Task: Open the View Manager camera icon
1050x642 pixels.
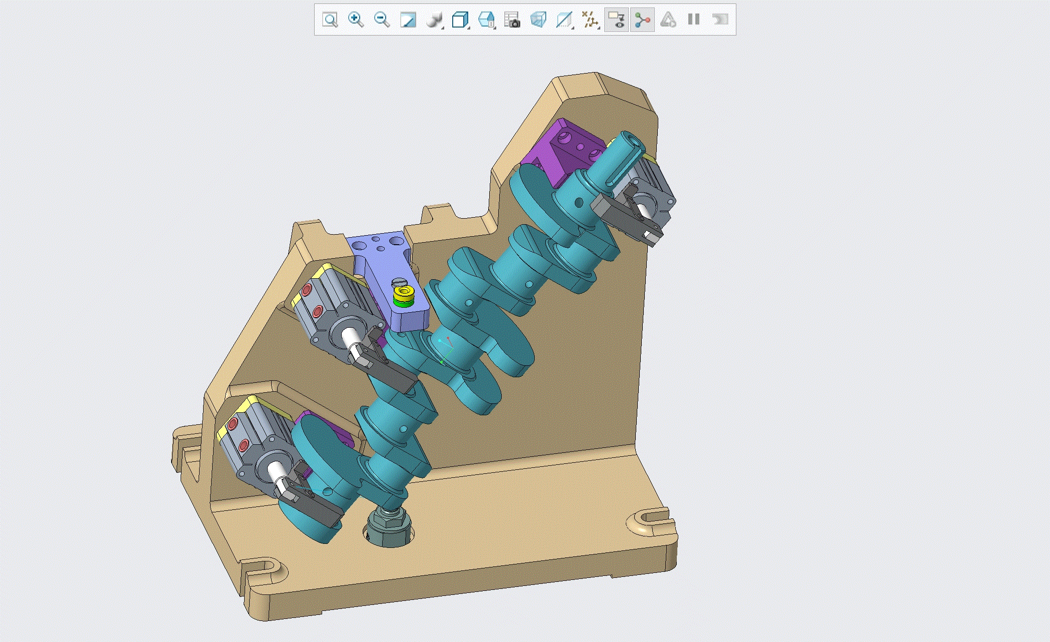Action: (x=512, y=20)
